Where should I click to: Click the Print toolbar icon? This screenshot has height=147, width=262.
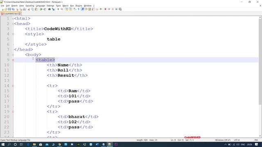point(24,9)
